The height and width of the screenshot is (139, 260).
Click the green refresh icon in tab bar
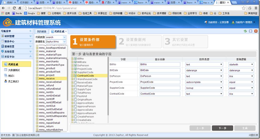[x=245, y=31]
